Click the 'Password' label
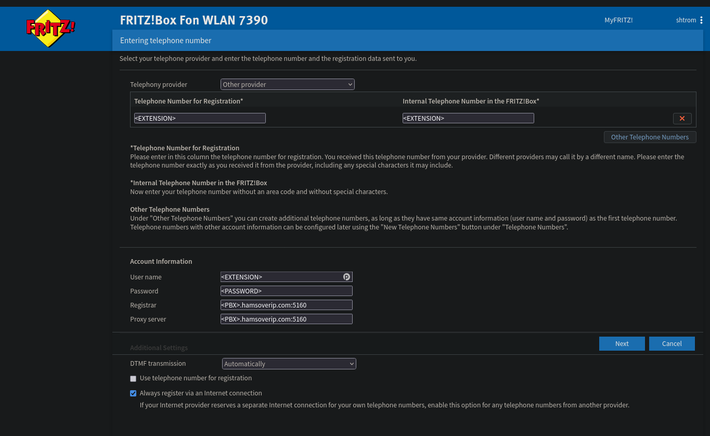Image resolution: width=710 pixels, height=436 pixels. point(144,291)
